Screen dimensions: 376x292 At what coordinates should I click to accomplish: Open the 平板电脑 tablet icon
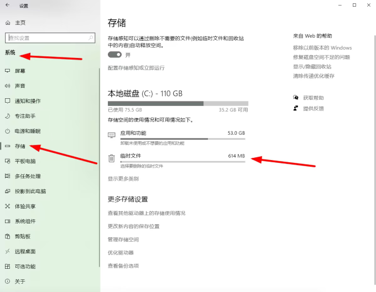pos(7,161)
